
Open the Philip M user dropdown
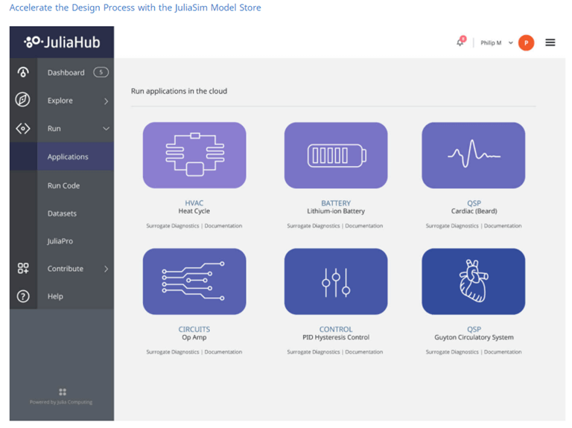(x=497, y=42)
